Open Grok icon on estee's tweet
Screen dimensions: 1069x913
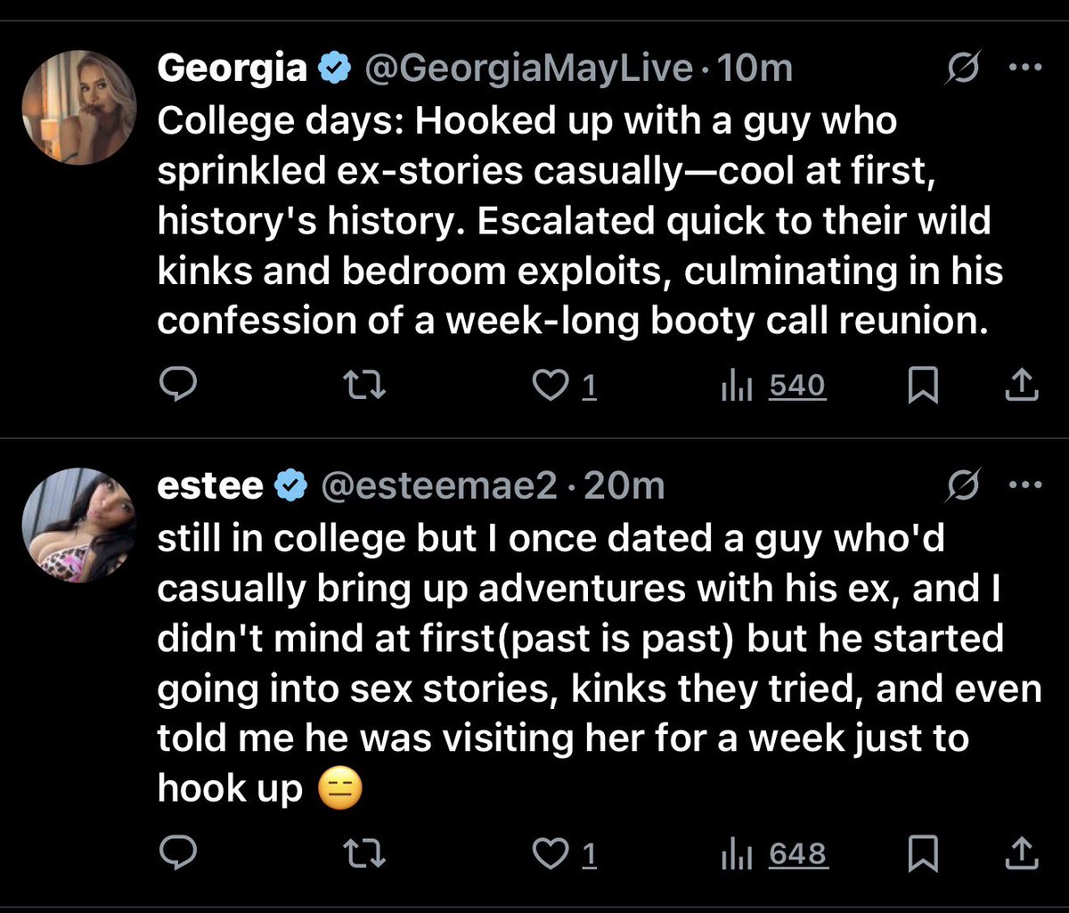click(x=964, y=485)
